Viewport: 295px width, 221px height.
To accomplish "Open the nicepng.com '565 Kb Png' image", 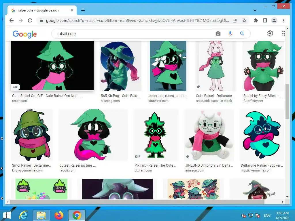I will pos(120,66).
